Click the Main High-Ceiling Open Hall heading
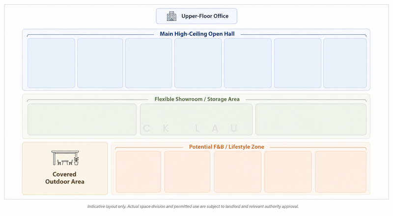This screenshot has width=393, height=216. 197,34
